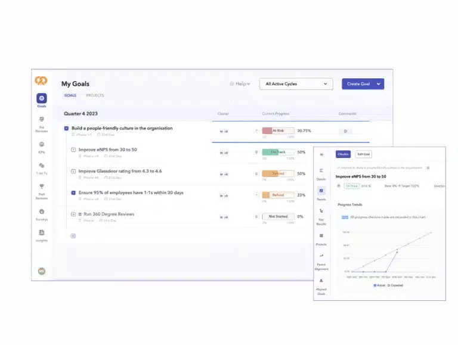Open the goal Improve Glassdoor rating from 4.3 to 4.6
Image resolution: width=458 pixels, height=345 pixels.
120,172
